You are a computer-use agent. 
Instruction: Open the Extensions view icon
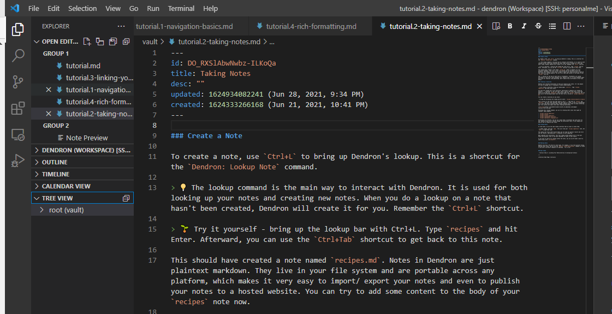17,108
